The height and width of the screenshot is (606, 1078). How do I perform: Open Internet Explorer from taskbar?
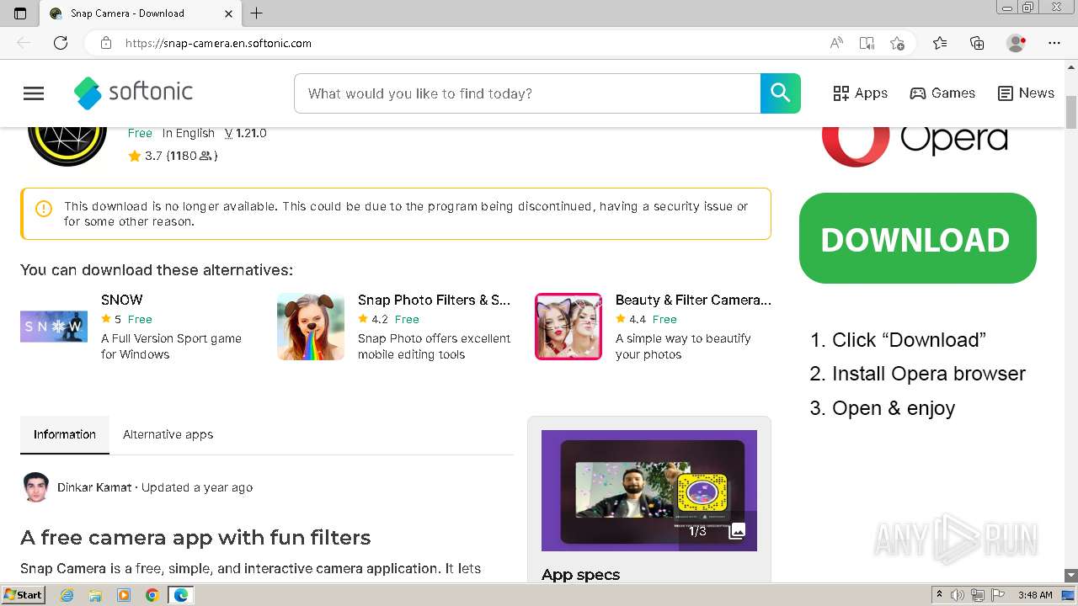(x=67, y=595)
